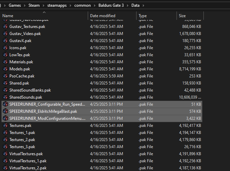Select the Models.pak file name

20,69
